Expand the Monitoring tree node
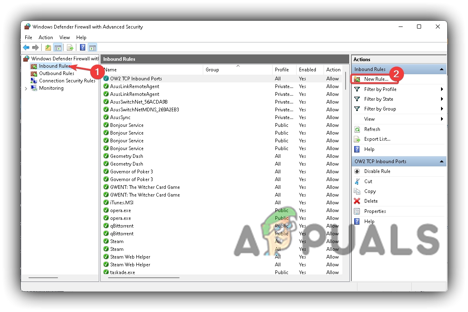 (x=26, y=88)
